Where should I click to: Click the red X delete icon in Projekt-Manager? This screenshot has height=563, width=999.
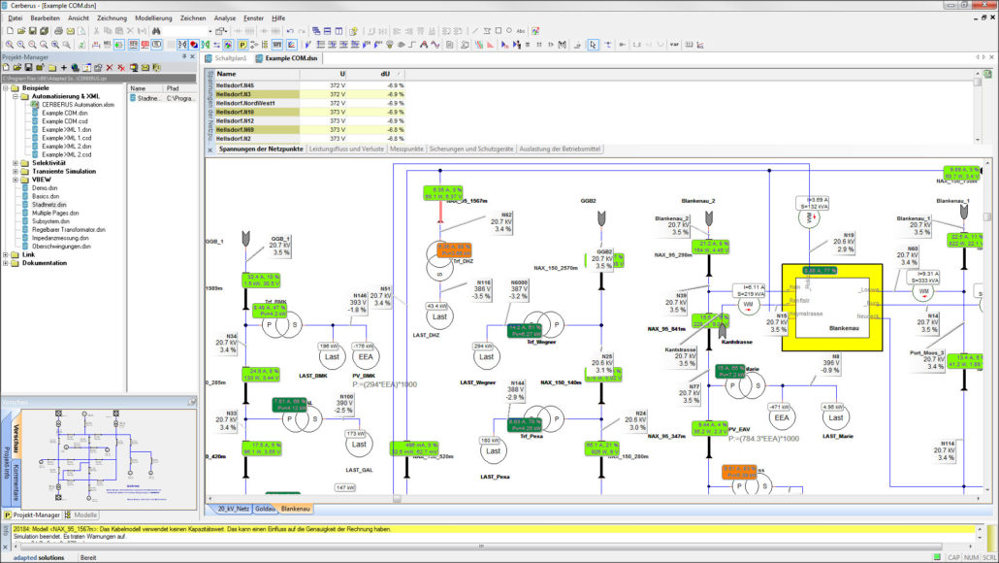pos(109,68)
